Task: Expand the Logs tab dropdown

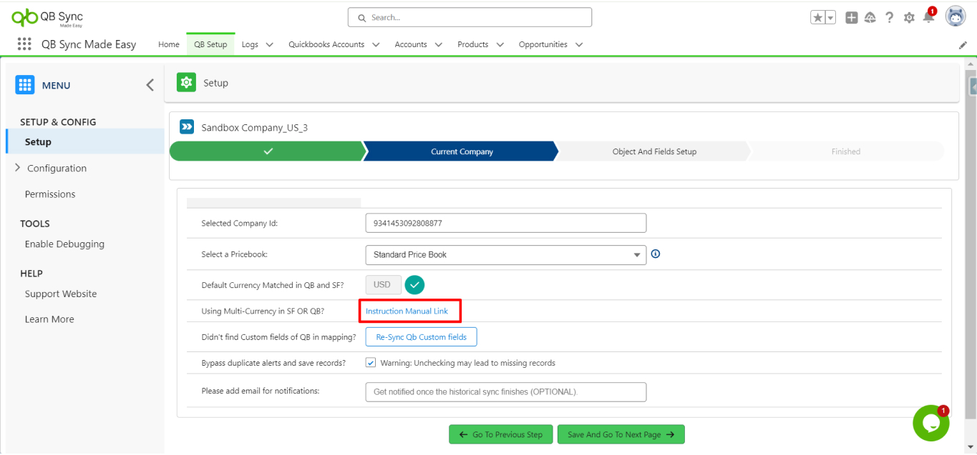Action: coord(270,44)
